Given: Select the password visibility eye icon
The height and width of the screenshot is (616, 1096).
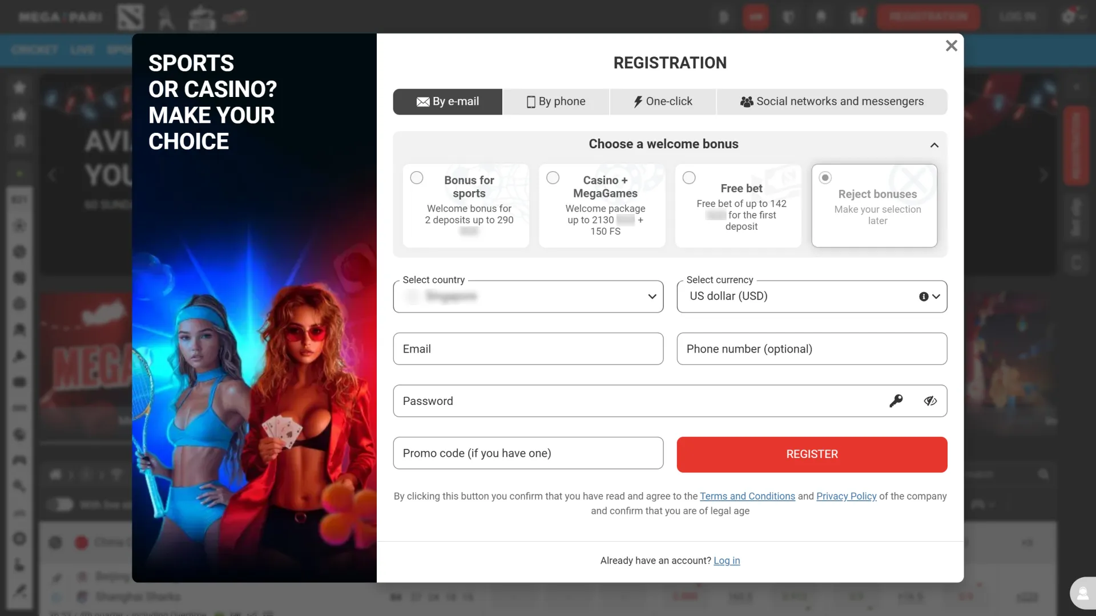Looking at the screenshot, I should point(931,401).
